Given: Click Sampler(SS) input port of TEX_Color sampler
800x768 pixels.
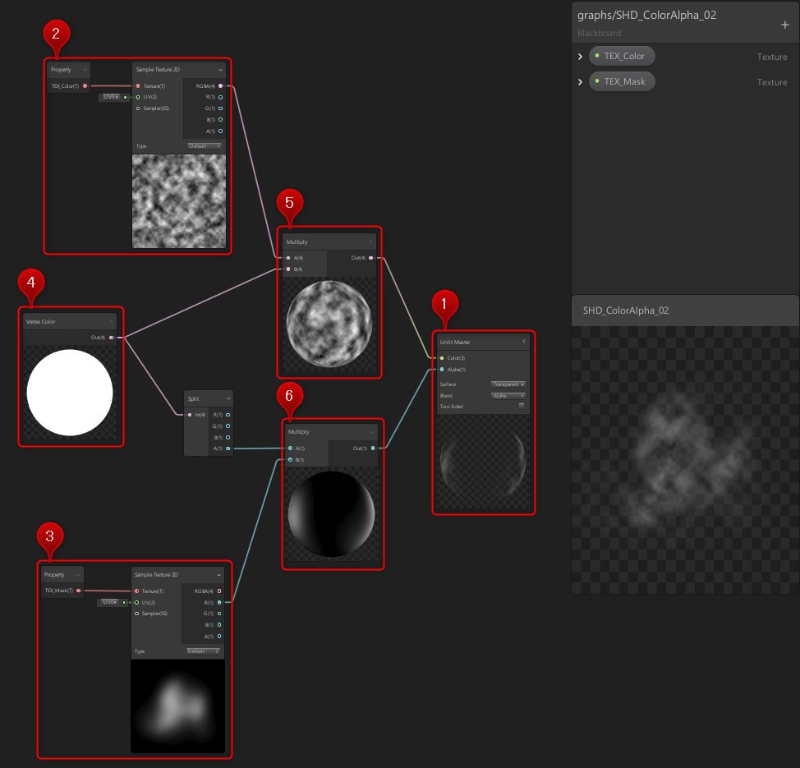Looking at the screenshot, I should pos(138,108).
